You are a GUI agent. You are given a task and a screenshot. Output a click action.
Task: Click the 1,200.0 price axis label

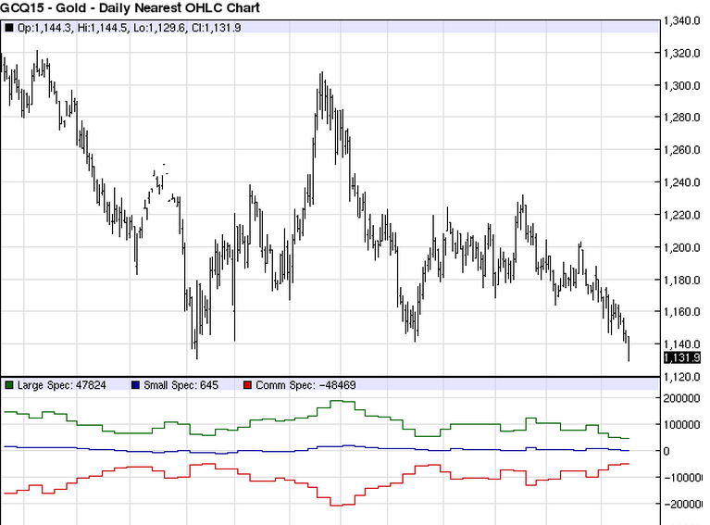682,247
